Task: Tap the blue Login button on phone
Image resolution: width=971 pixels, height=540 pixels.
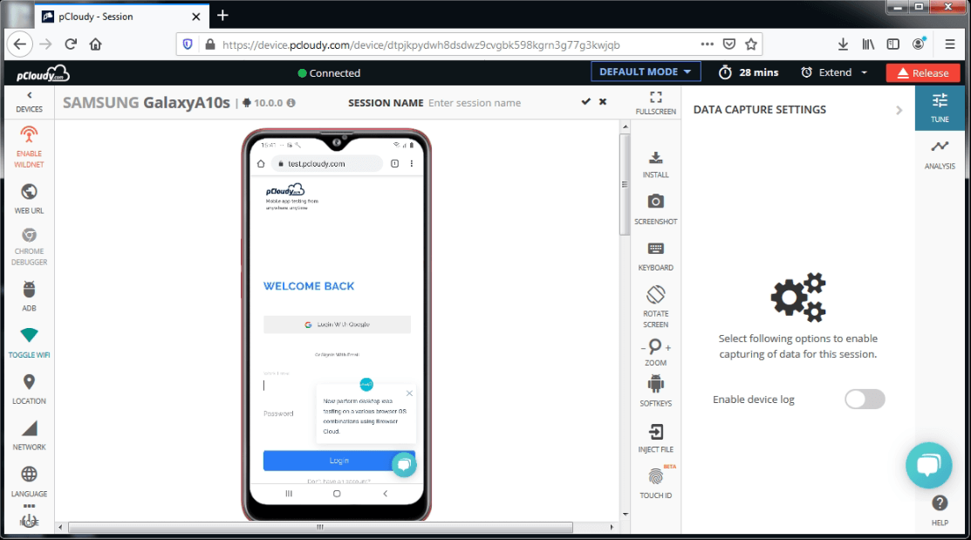Action: coord(338,461)
